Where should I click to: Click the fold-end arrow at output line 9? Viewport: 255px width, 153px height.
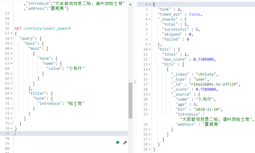pos(150,44)
